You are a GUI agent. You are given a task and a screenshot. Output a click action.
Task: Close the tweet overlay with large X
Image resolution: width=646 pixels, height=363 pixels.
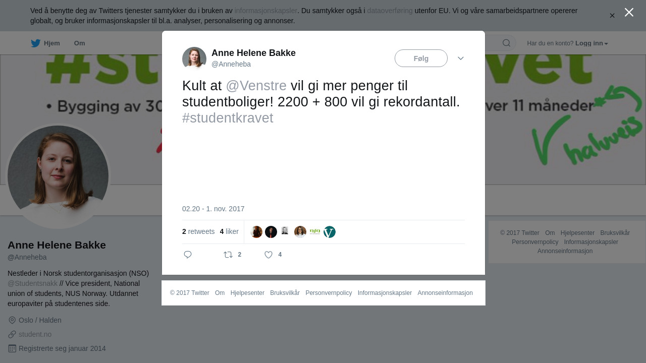629,12
